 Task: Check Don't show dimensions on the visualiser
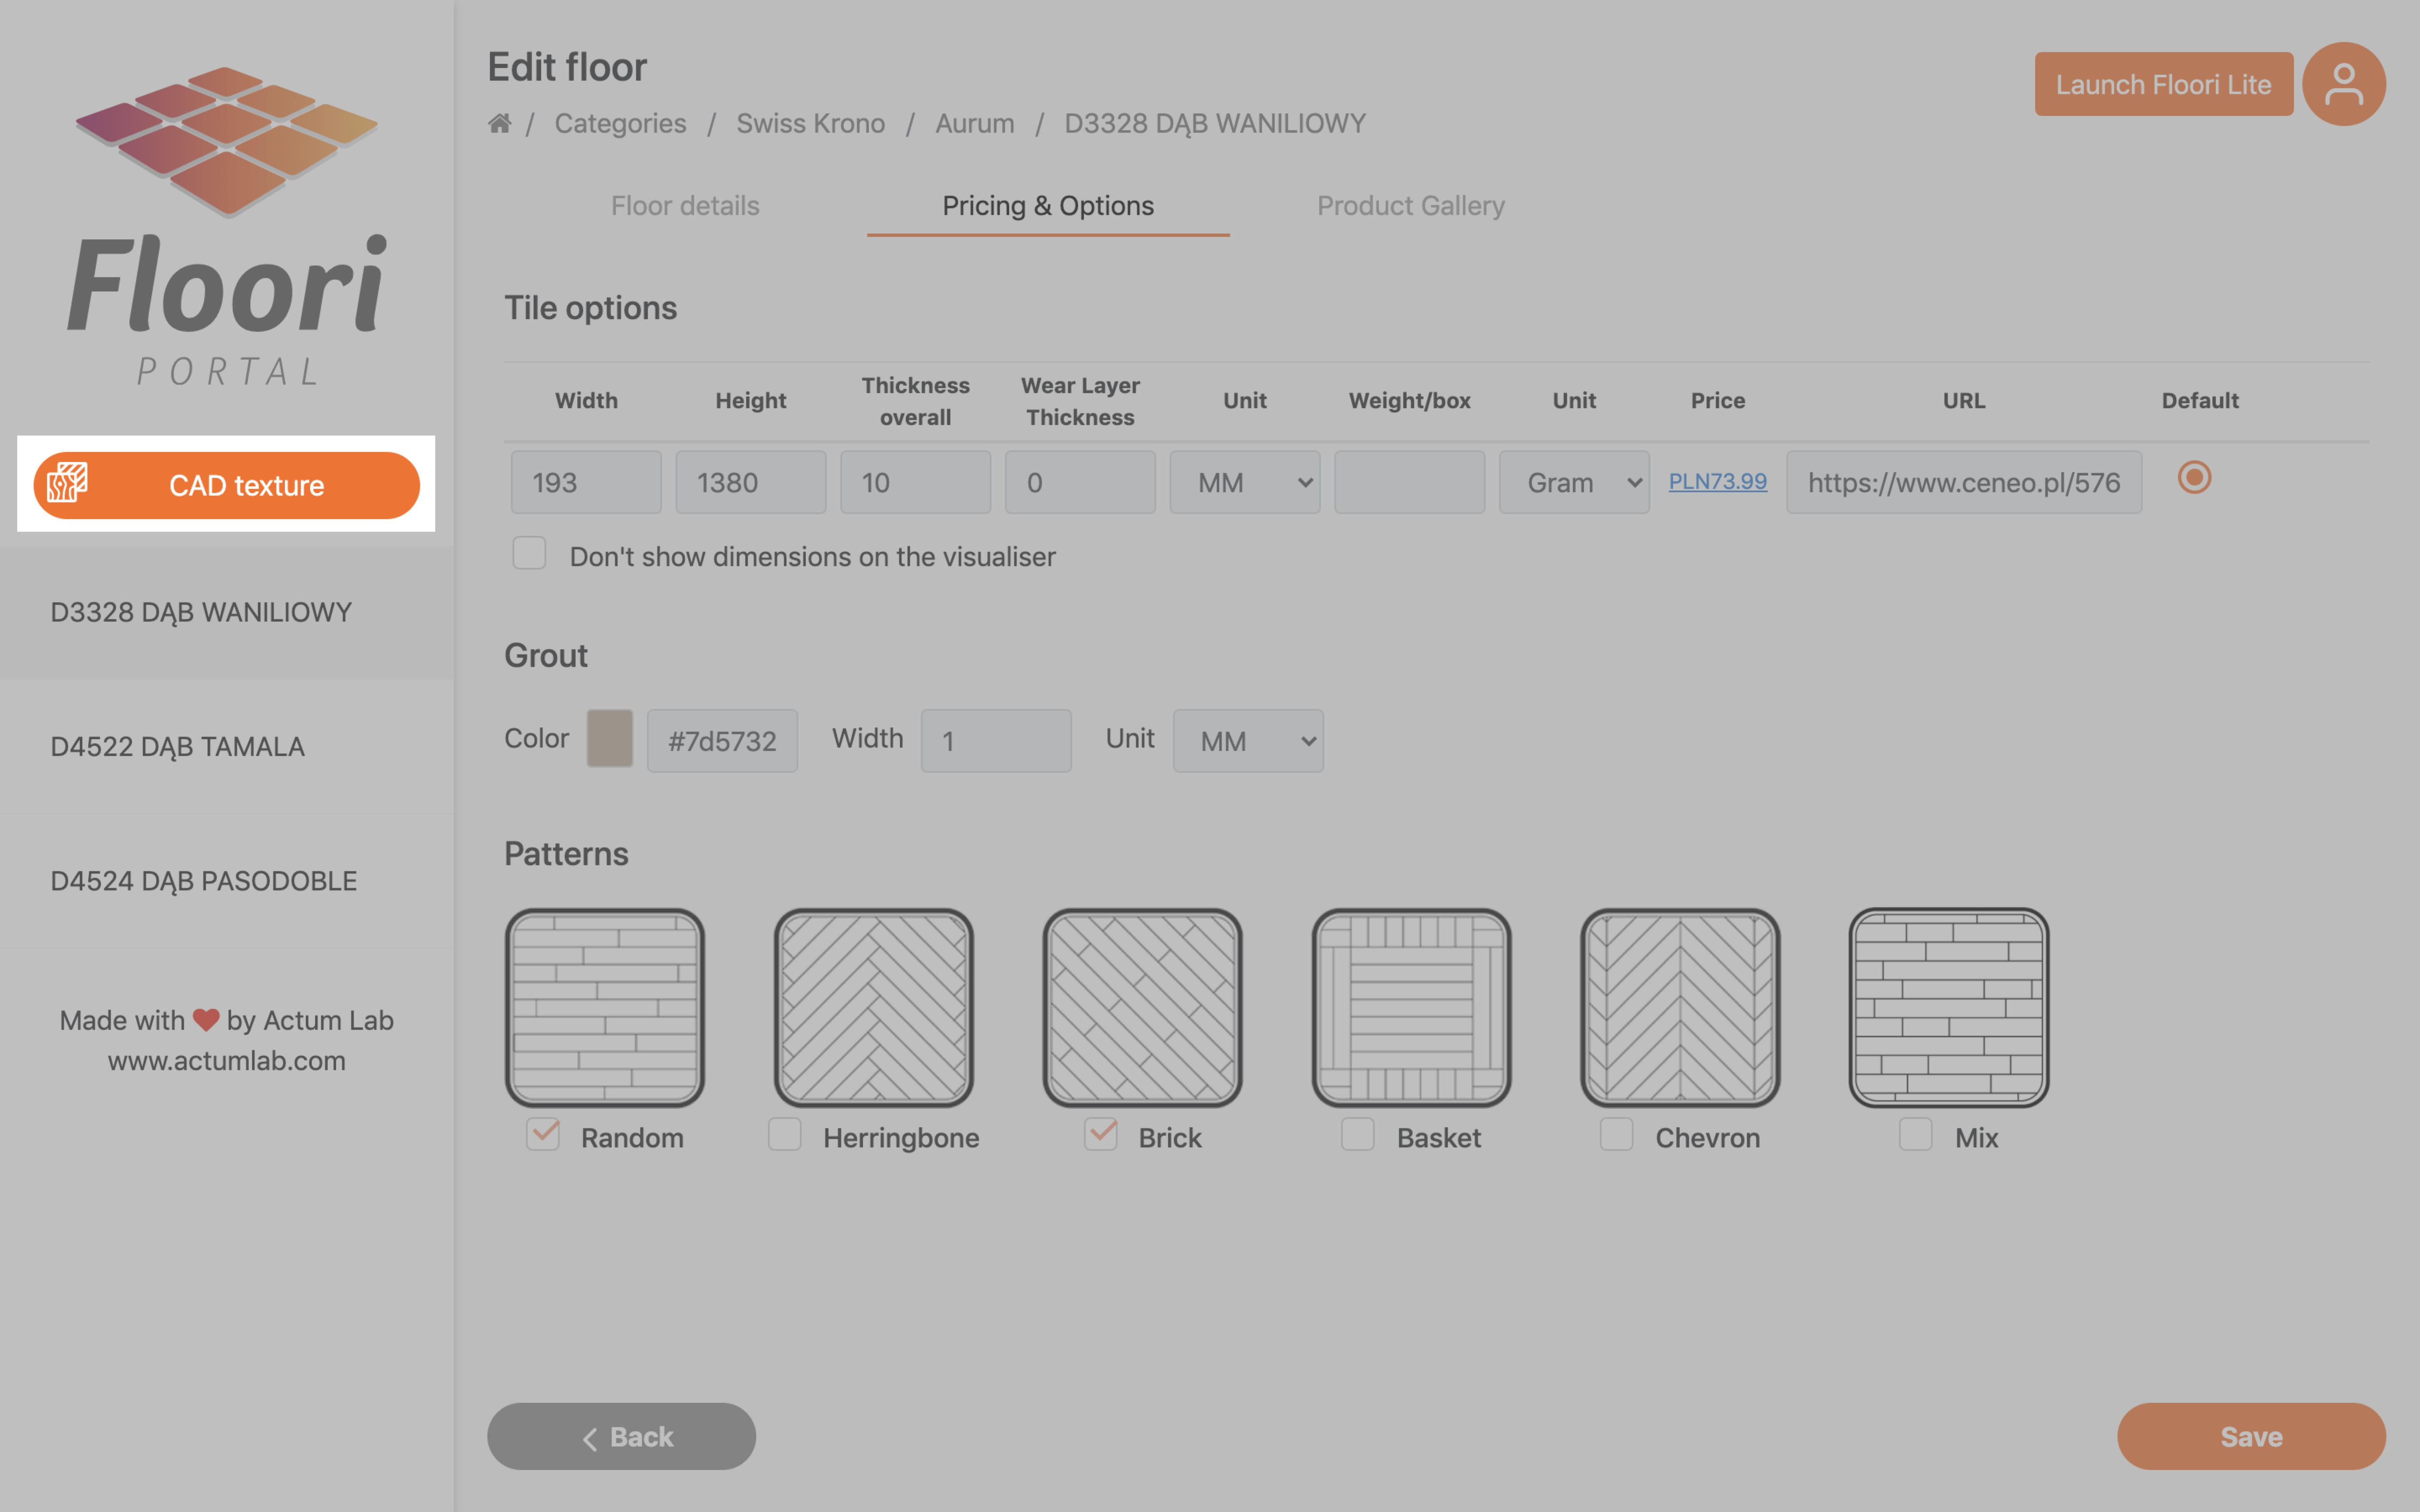(x=529, y=553)
